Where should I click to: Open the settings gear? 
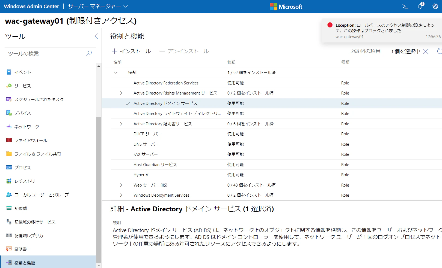pyautogui.click(x=435, y=7)
